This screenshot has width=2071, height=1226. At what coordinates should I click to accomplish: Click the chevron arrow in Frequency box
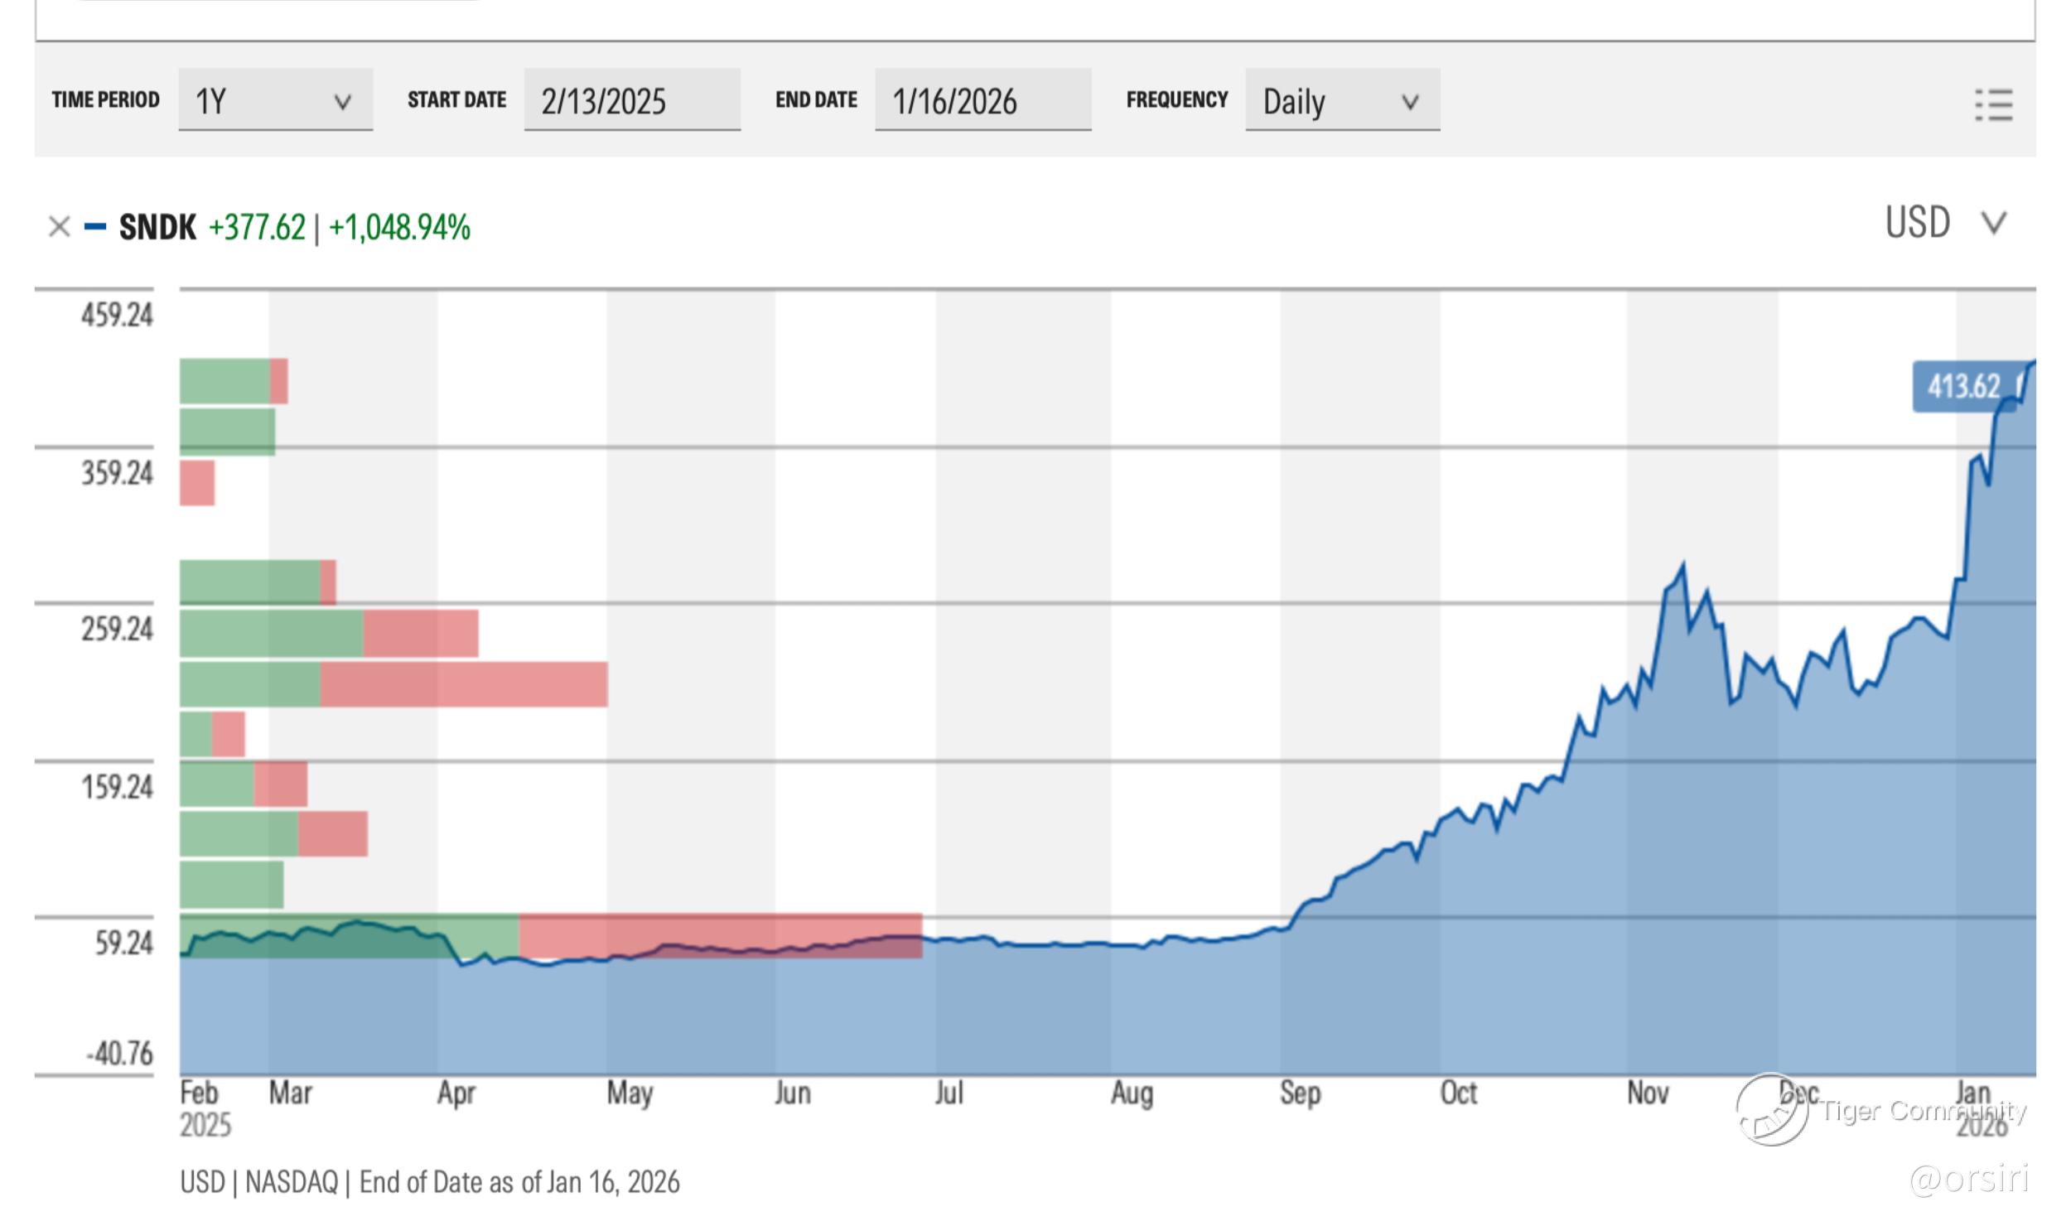click(x=1410, y=102)
